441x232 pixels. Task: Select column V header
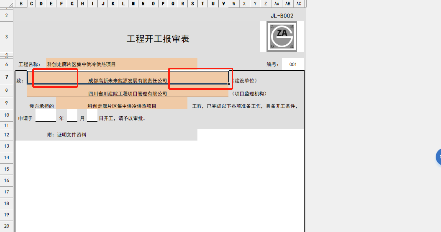pos(223,4)
